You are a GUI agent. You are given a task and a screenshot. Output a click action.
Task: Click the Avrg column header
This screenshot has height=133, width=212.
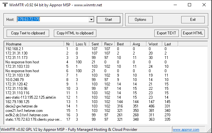(138, 44)
